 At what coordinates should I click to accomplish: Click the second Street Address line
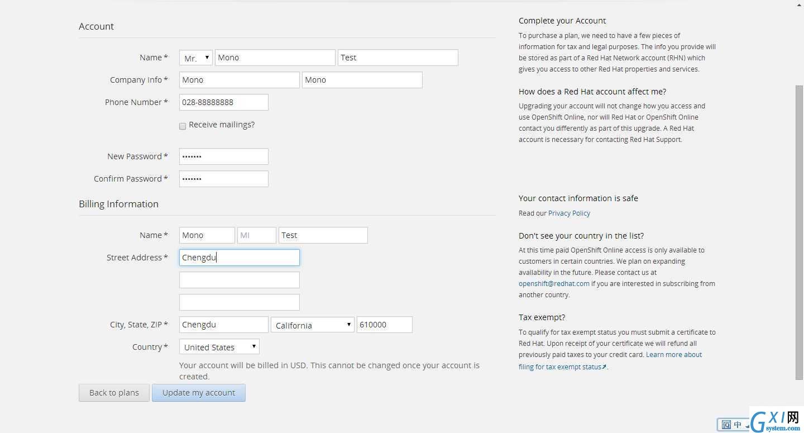(x=240, y=280)
